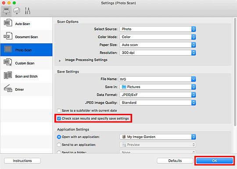The height and width of the screenshot is (169, 237).
Task: Select the Document Scan PDF icon
Action: coord(8,36)
